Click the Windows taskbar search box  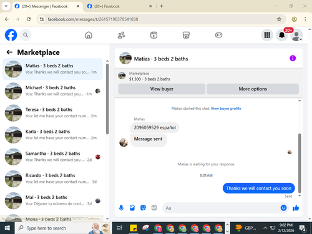tap(62, 228)
